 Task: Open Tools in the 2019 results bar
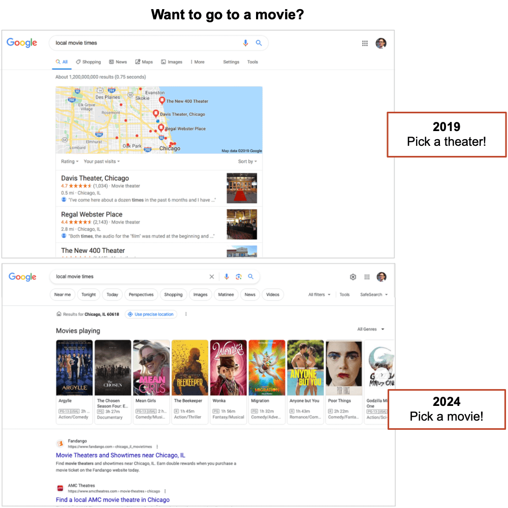(252, 62)
